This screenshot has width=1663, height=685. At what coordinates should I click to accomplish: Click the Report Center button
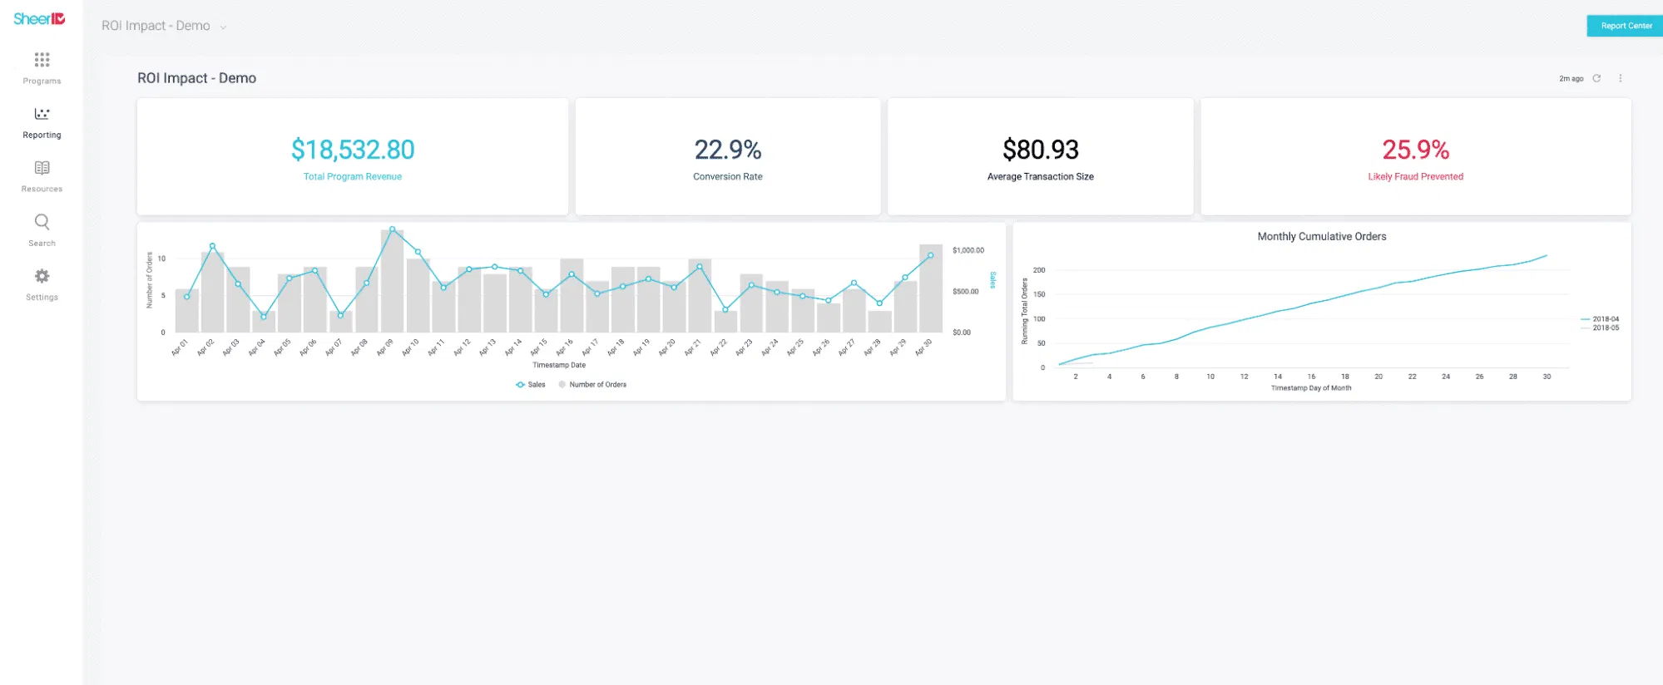[1625, 26]
